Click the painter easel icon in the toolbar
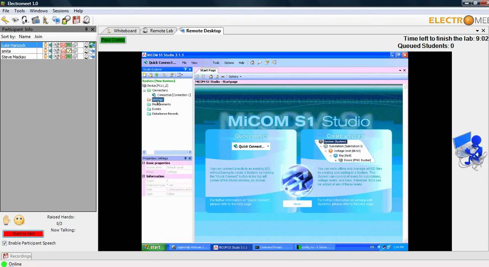Image resolution: width=489 pixels, height=267 pixels. click(x=45, y=20)
